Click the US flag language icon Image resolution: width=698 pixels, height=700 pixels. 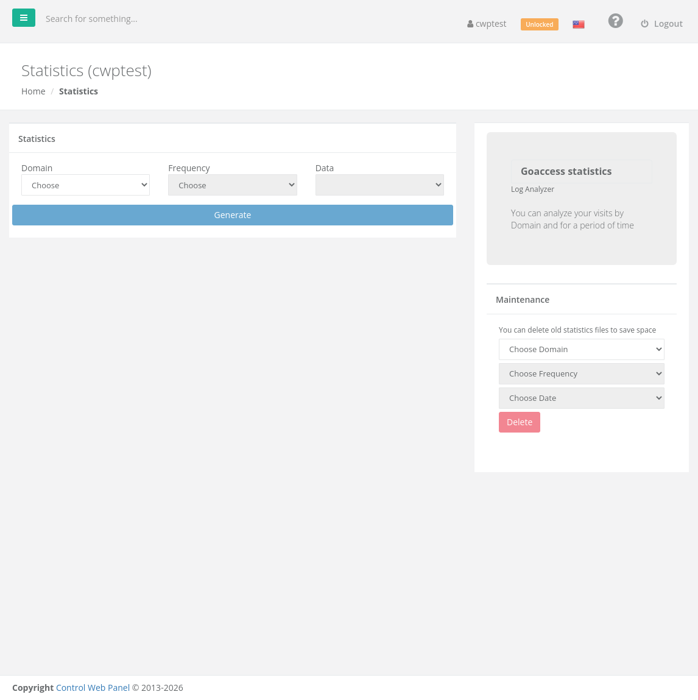point(579,24)
